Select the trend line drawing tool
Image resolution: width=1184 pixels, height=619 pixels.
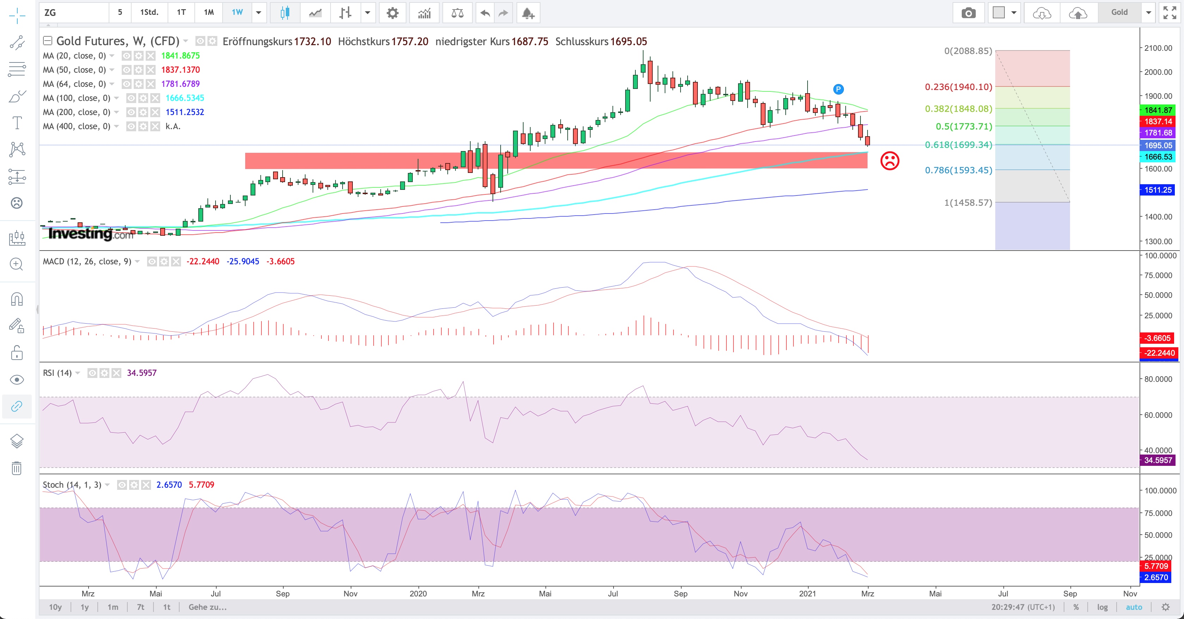click(17, 43)
